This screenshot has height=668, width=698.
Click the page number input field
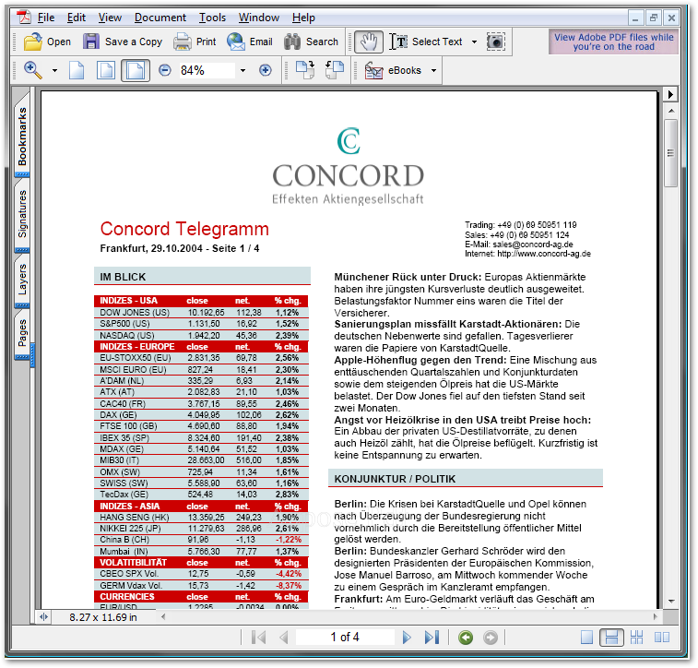[x=345, y=638]
